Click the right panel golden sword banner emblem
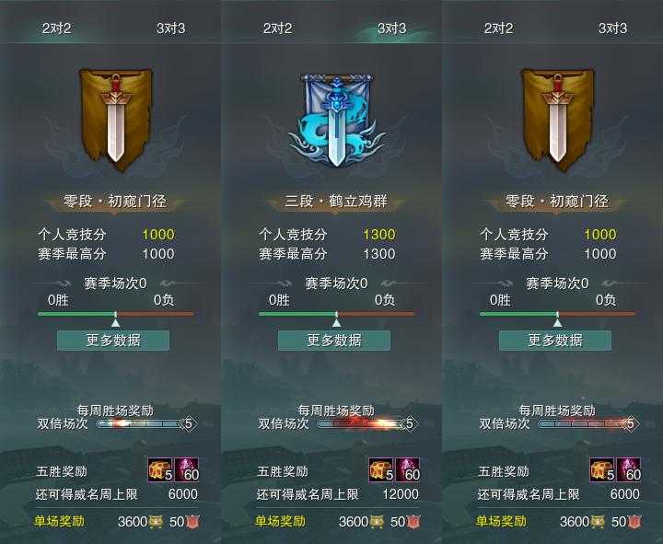This screenshot has height=544, width=663. pyautogui.click(x=558, y=120)
